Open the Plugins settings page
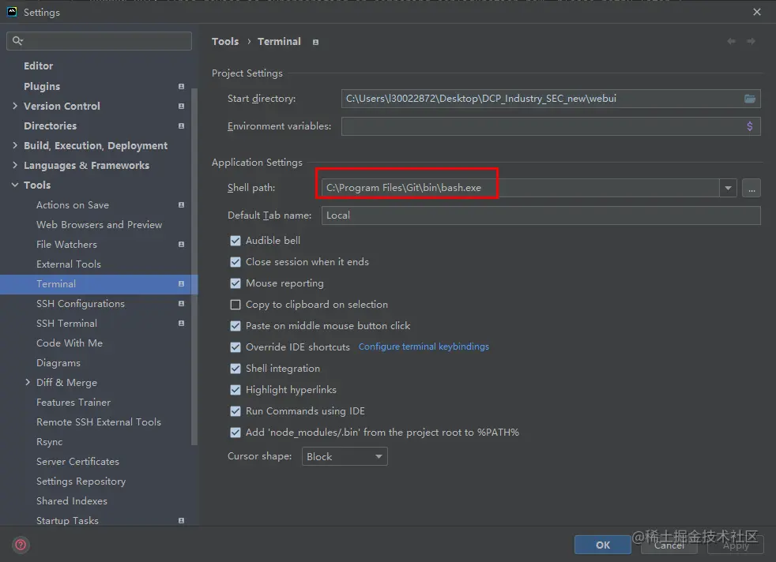This screenshot has height=562, width=776. coord(42,87)
